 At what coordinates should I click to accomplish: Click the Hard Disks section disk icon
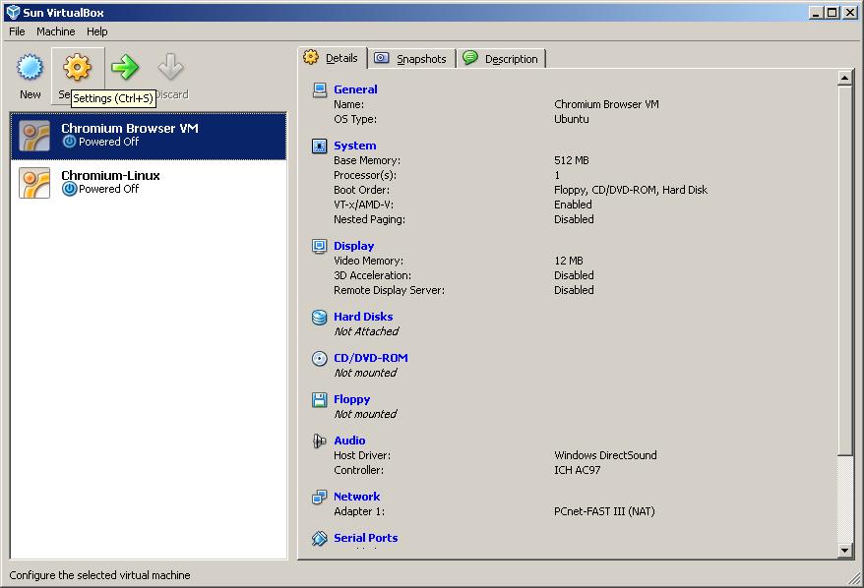click(x=320, y=318)
